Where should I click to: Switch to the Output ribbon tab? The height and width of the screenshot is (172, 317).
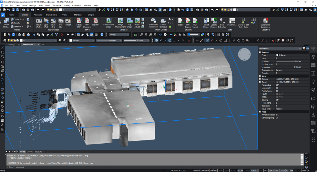[91, 15]
